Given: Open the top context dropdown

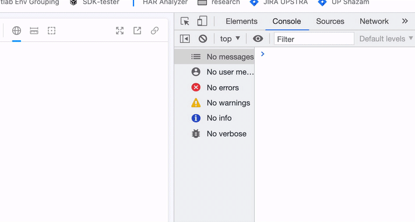Looking at the screenshot, I should (230, 39).
